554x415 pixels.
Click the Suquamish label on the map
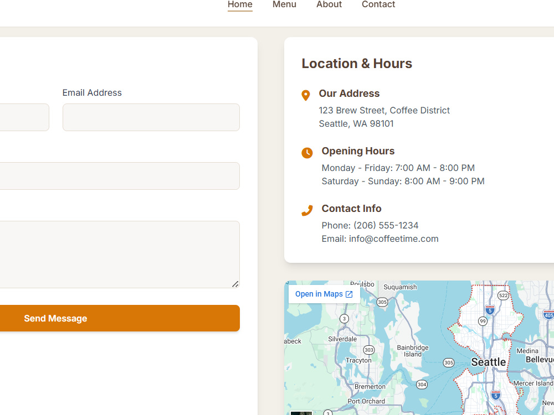400,287
